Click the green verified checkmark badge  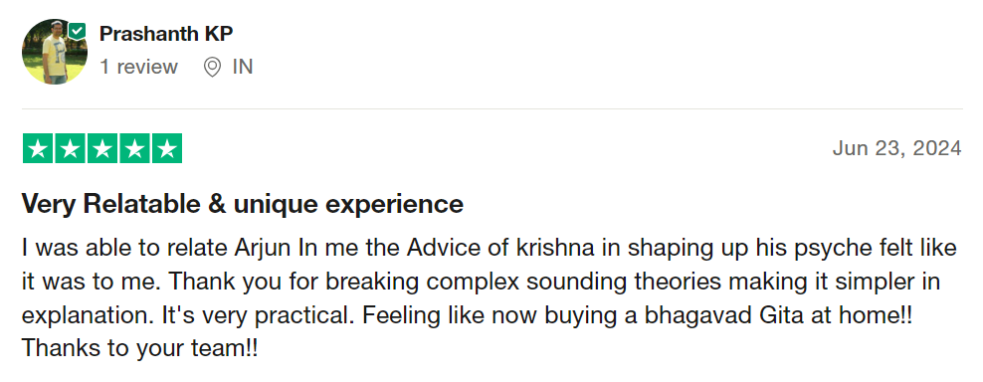[x=78, y=31]
